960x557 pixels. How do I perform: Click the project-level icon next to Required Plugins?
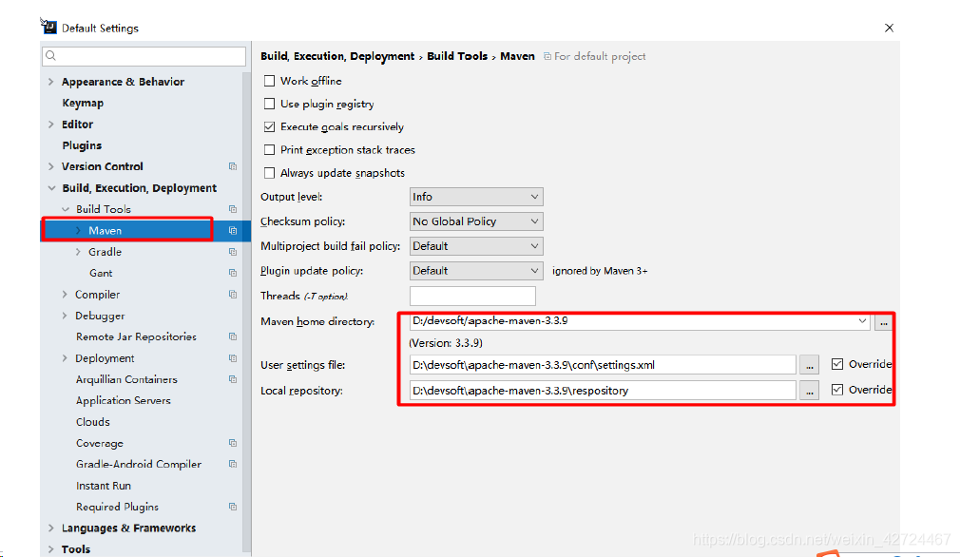[233, 507]
